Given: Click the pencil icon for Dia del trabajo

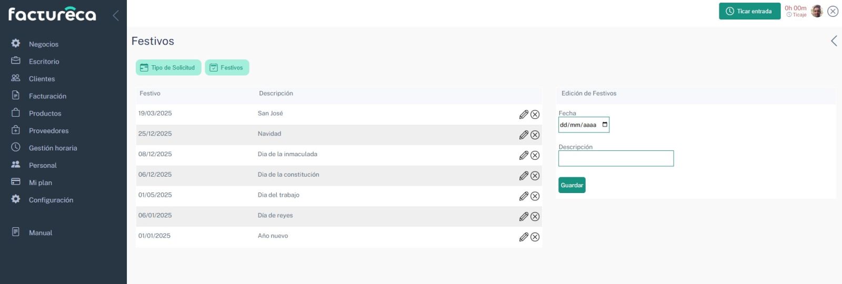Looking at the screenshot, I should click(x=524, y=196).
